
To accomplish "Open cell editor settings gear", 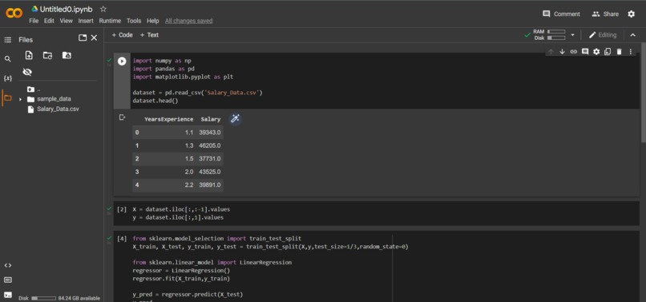I will (596, 52).
